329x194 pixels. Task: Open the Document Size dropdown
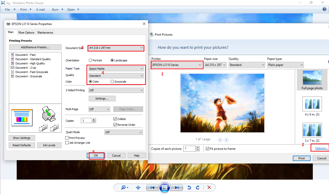[x=116, y=48]
